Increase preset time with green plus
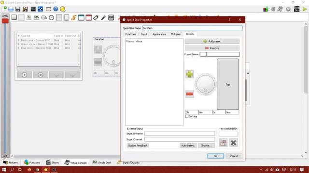The width and height of the screenshot is (309, 173). pos(190,74)
